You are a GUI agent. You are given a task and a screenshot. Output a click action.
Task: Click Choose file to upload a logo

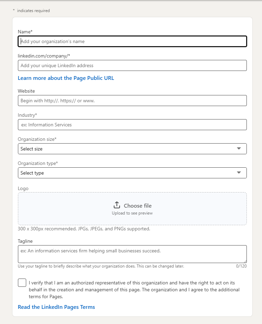[138, 206]
